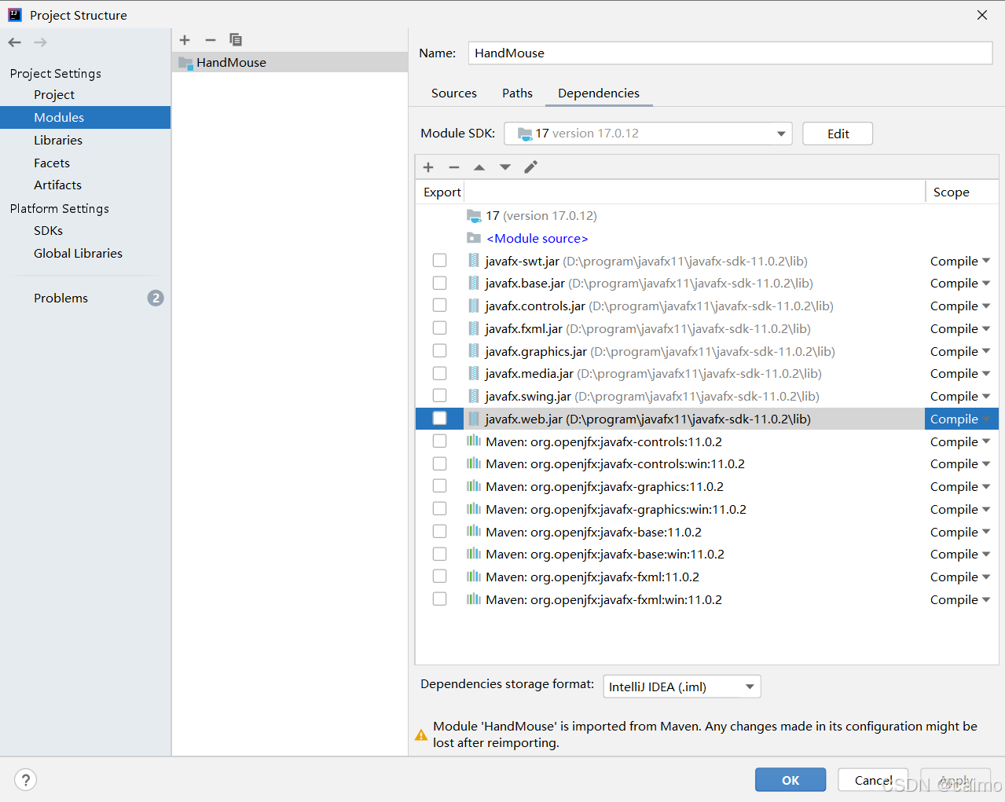Image resolution: width=1005 pixels, height=802 pixels.
Task: Click the Maven library icon for javafx-fxml:win:11.0.2
Action: [474, 599]
